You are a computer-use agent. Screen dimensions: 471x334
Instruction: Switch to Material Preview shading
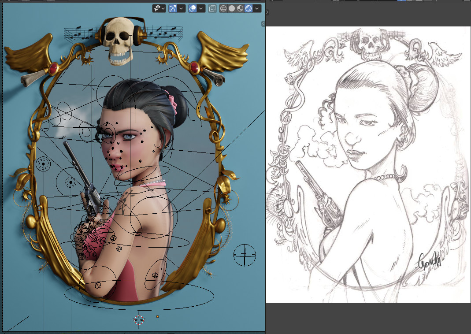240,8
